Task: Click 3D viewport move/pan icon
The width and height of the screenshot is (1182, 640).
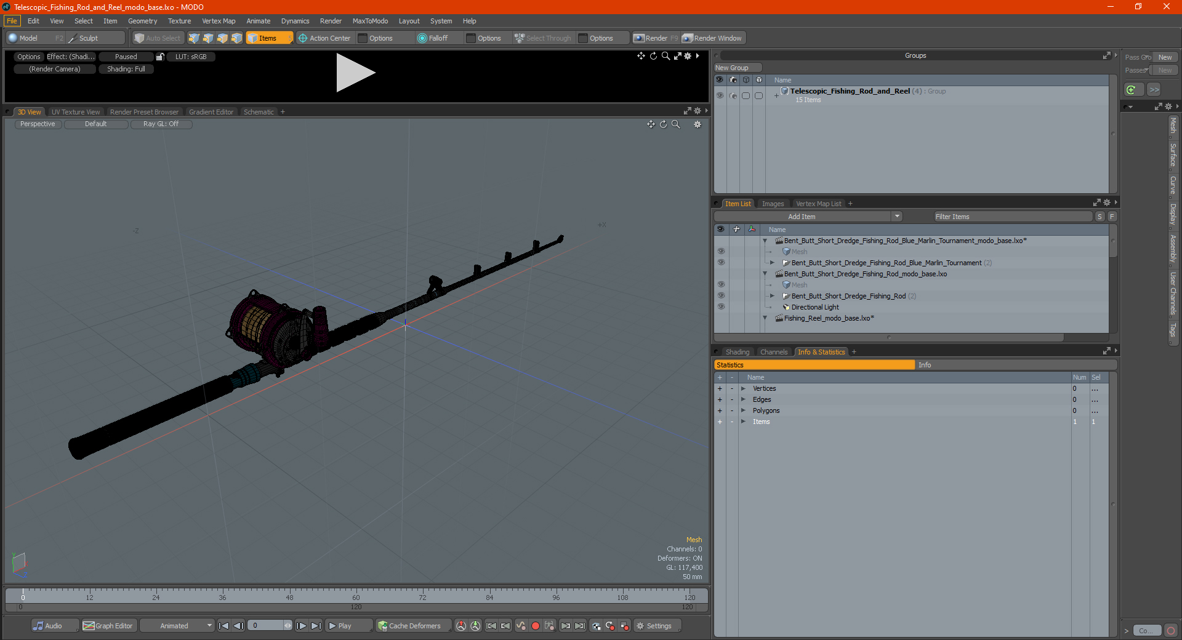Action: click(x=651, y=124)
